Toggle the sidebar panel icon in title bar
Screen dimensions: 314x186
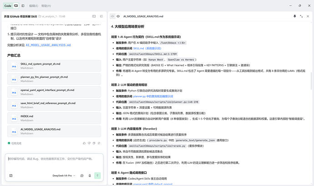coord(23,6)
